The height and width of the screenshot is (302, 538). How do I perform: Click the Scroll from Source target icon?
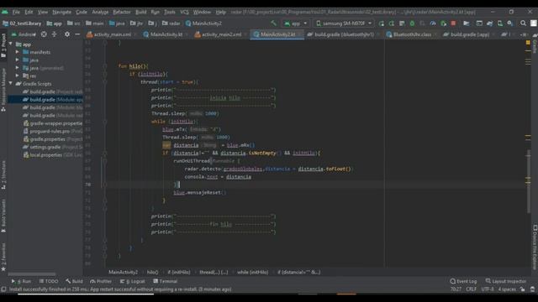coord(44,34)
